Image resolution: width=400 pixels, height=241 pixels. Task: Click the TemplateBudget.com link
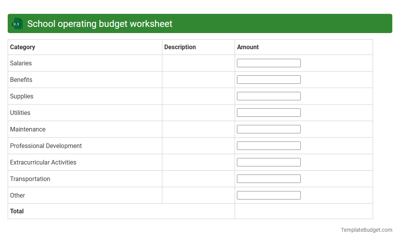[x=366, y=230]
